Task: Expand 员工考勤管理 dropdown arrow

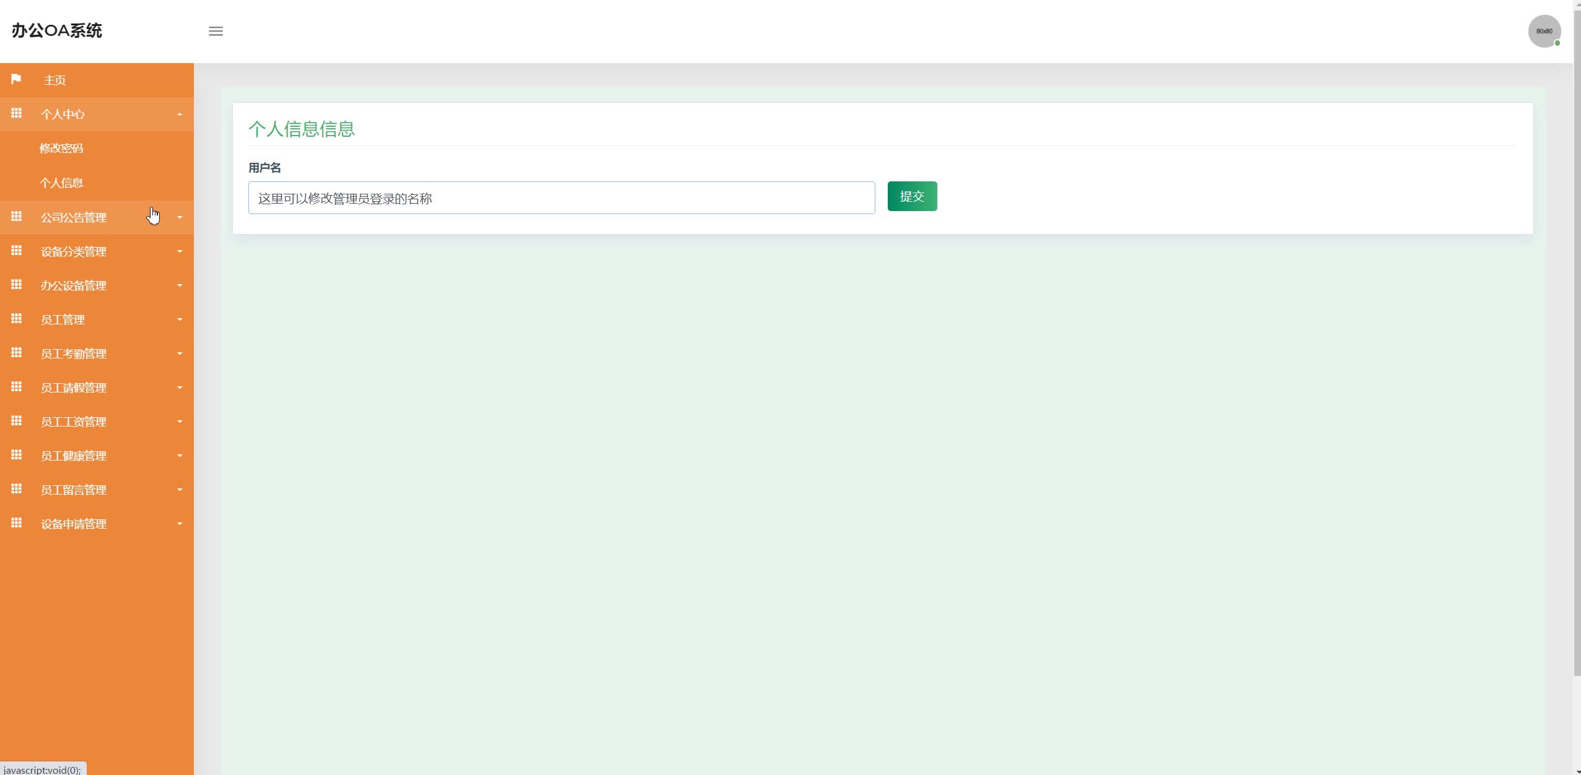Action: 180,353
